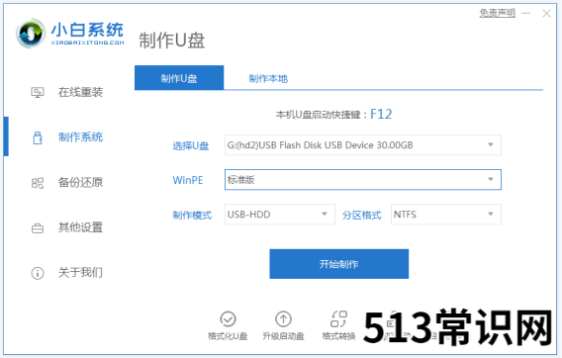
Task: Go to 备份还原 in the sidebar
Action: tap(67, 182)
